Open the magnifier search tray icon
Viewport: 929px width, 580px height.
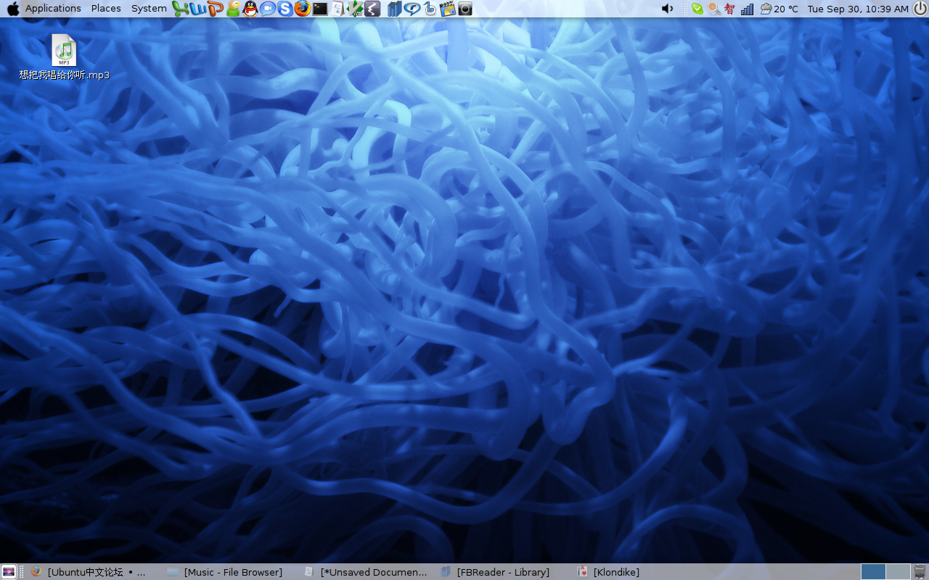tap(713, 9)
